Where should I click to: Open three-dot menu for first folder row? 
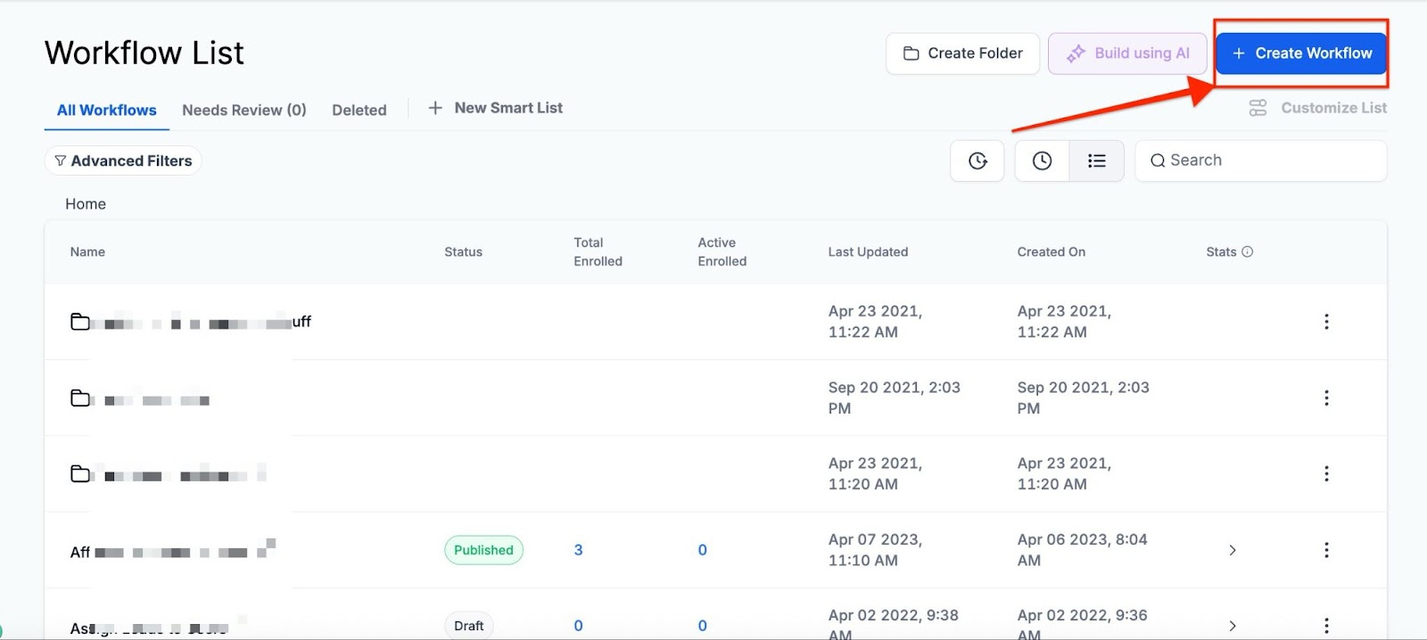pyautogui.click(x=1326, y=322)
